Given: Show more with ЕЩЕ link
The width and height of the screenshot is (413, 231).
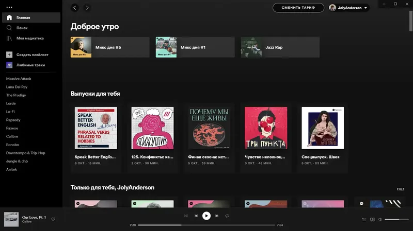Looking at the screenshot, I should [x=401, y=189].
